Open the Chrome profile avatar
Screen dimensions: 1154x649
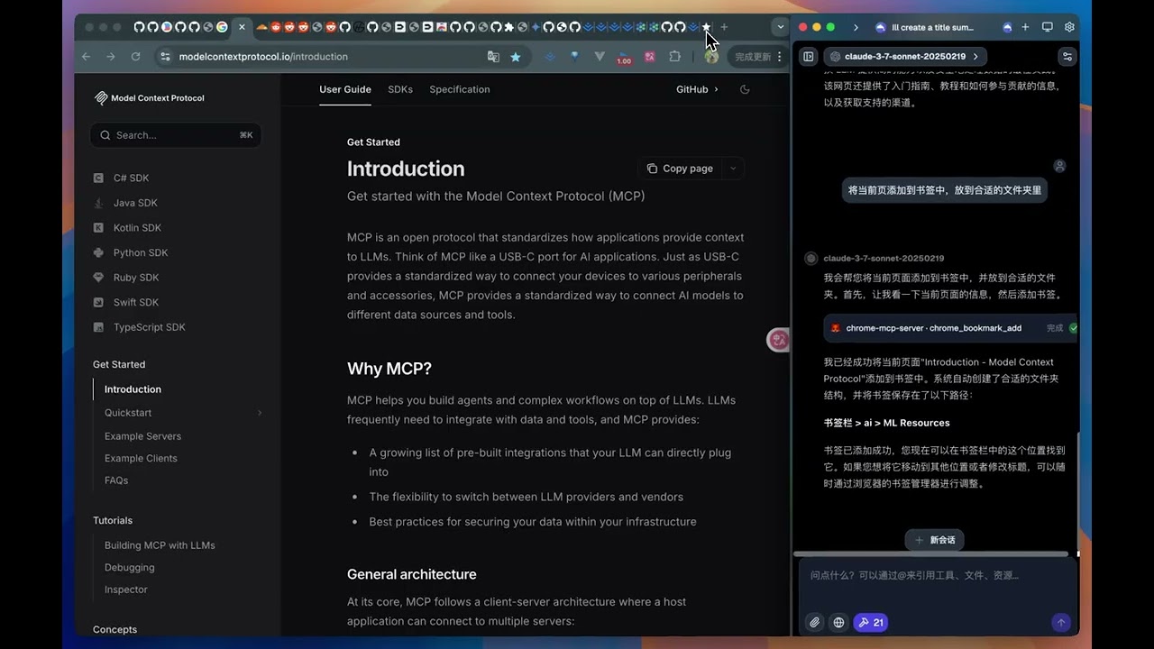pyautogui.click(x=711, y=56)
